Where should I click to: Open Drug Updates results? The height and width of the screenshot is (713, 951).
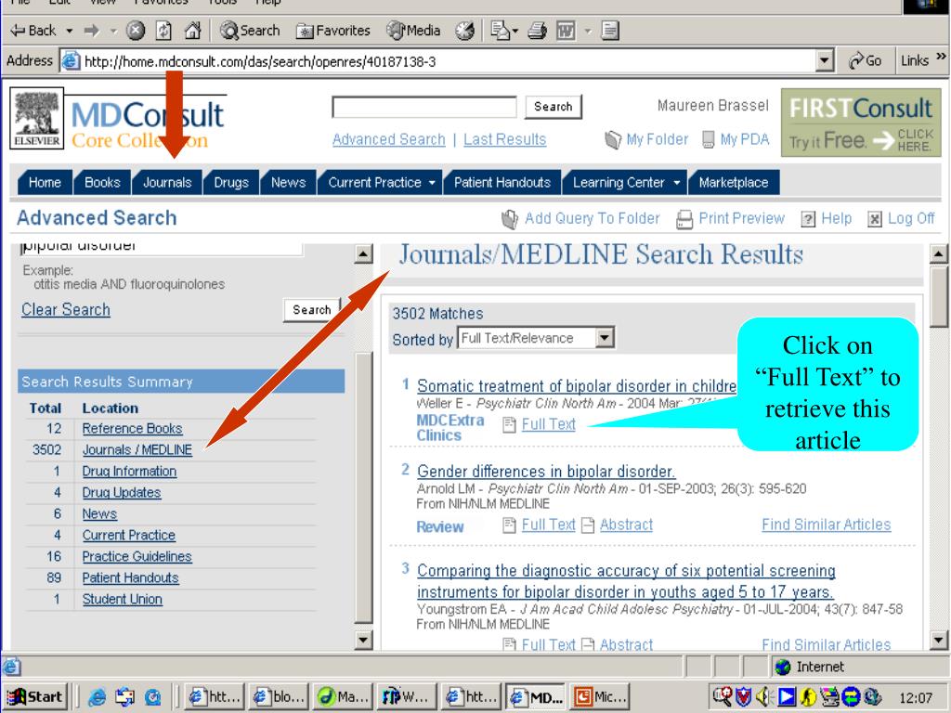point(122,492)
